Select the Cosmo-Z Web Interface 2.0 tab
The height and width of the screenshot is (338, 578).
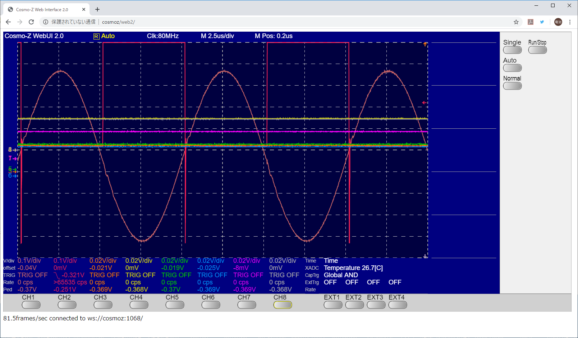pos(46,9)
